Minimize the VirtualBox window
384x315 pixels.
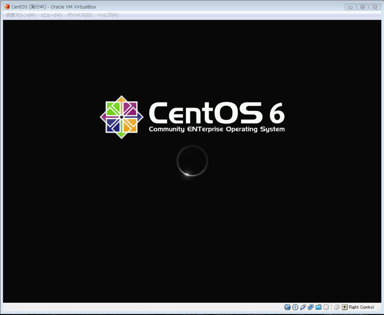pyautogui.click(x=350, y=7)
